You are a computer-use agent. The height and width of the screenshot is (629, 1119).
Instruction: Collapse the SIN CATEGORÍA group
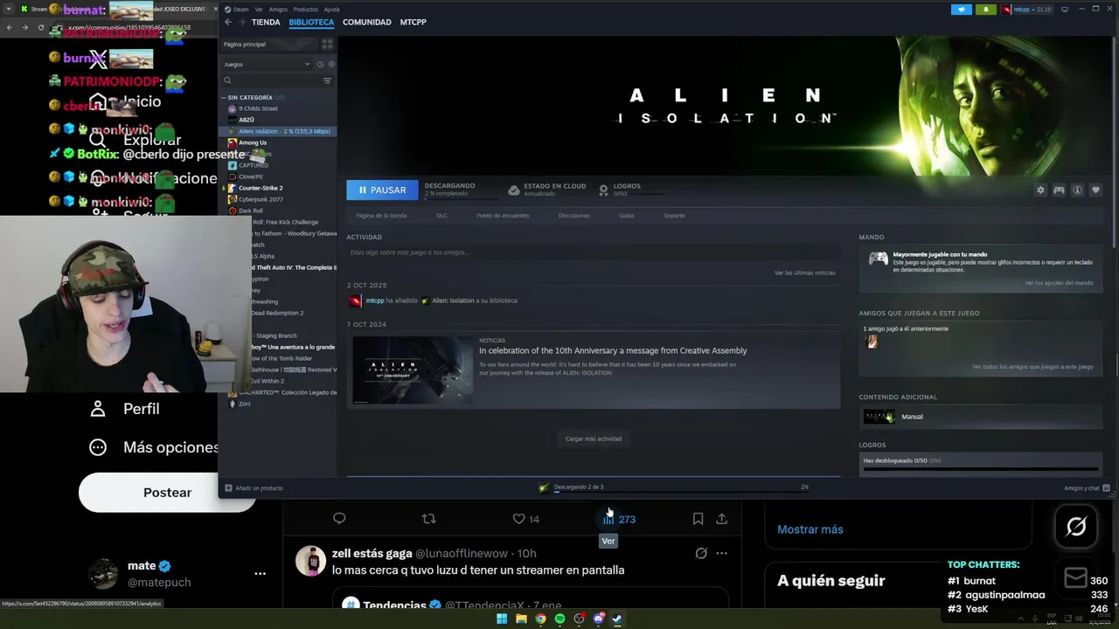coord(224,97)
